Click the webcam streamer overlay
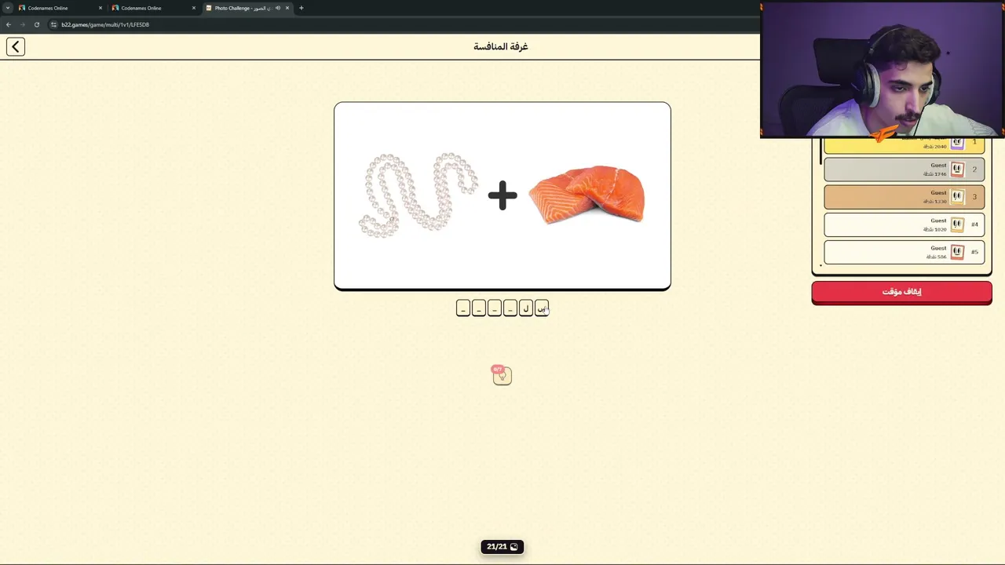The height and width of the screenshot is (565, 1005). [883, 70]
